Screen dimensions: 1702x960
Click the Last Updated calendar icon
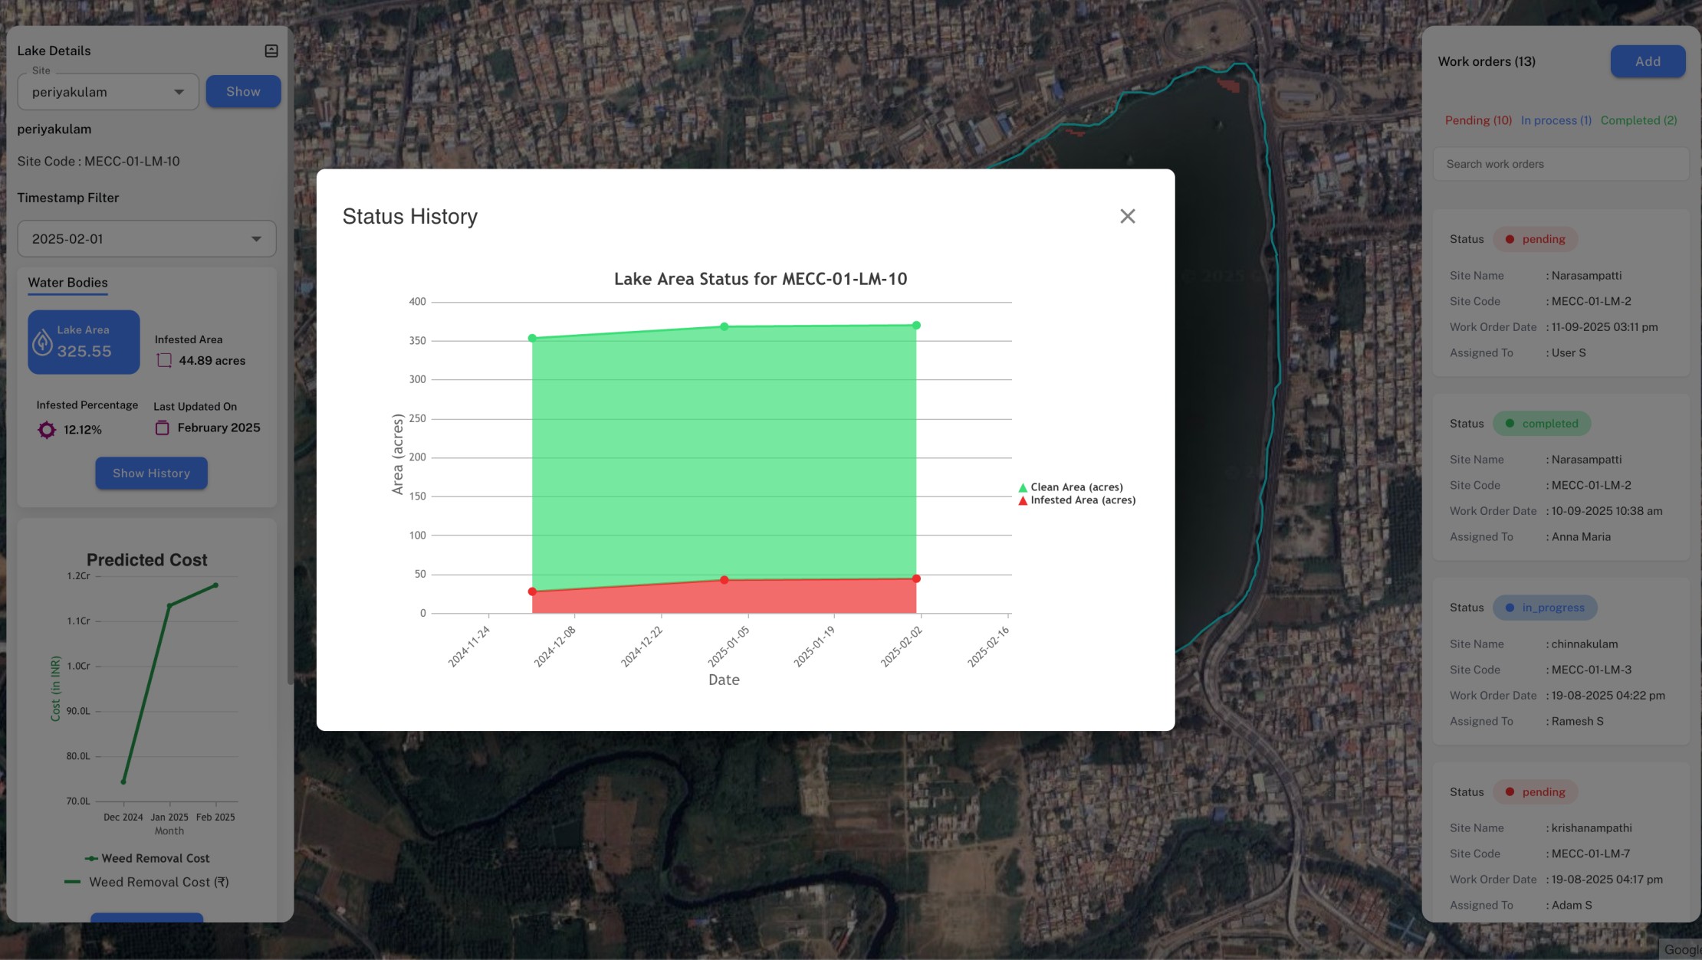pyautogui.click(x=163, y=428)
